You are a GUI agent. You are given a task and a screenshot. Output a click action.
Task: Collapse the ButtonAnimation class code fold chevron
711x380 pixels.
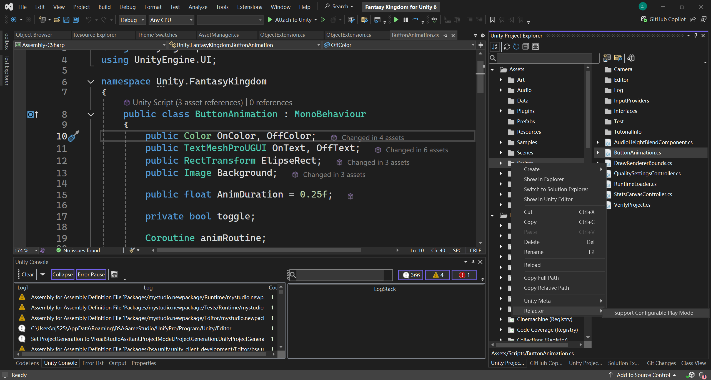(91, 114)
